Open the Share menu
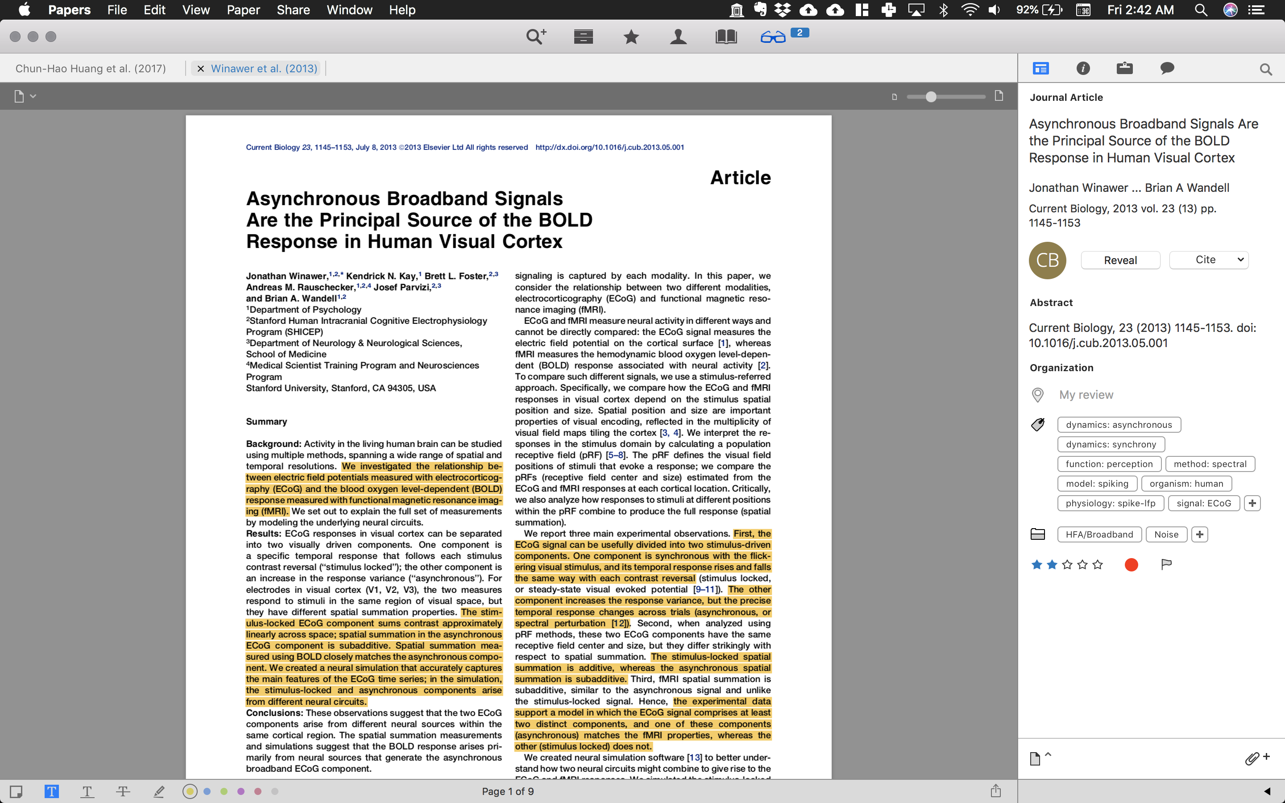This screenshot has width=1285, height=803. (x=293, y=9)
